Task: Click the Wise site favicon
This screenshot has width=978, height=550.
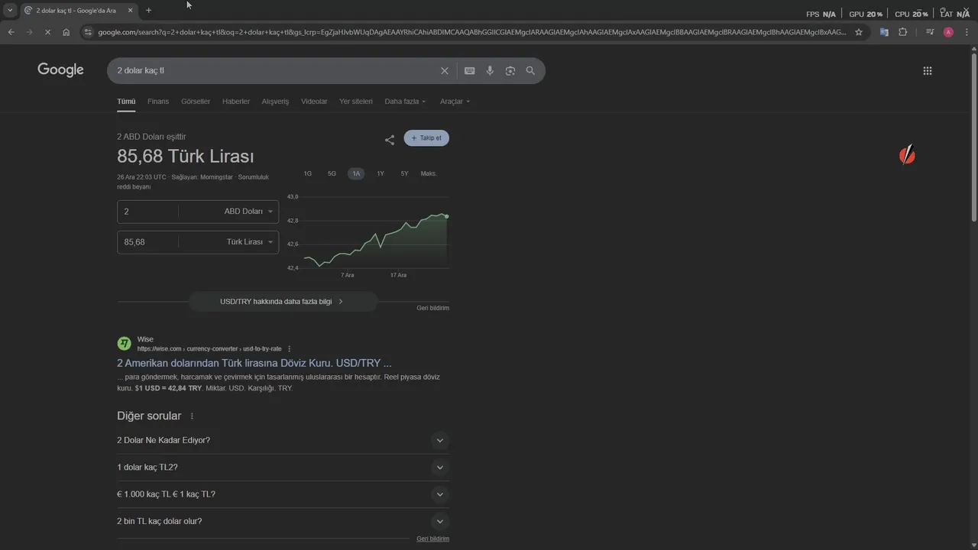Action: coord(124,344)
